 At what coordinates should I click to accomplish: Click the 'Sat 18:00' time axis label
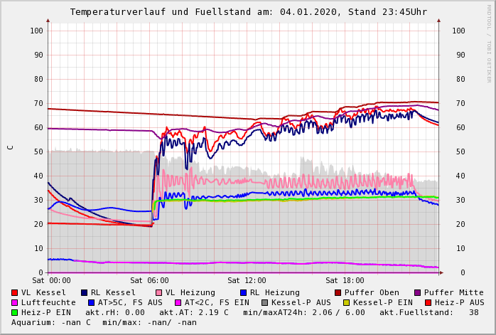(x=345, y=280)
